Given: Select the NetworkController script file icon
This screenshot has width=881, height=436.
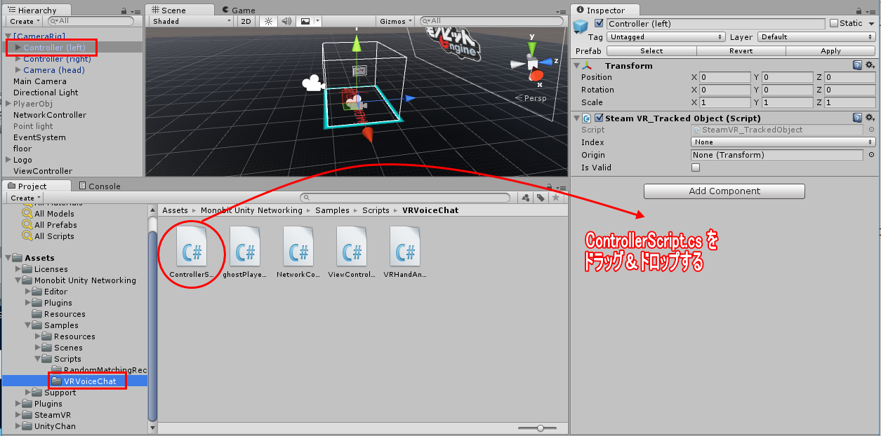Looking at the screenshot, I should pyautogui.click(x=298, y=246).
